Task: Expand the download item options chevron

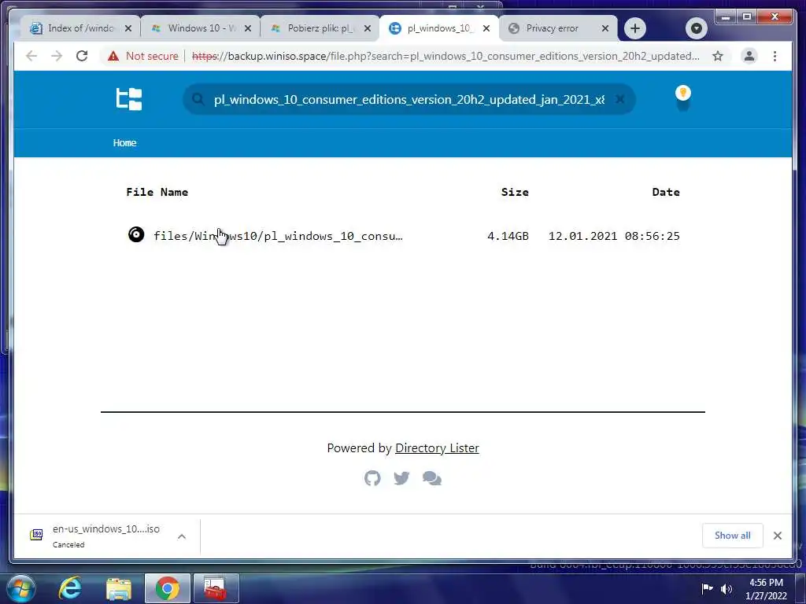Action: (182, 536)
